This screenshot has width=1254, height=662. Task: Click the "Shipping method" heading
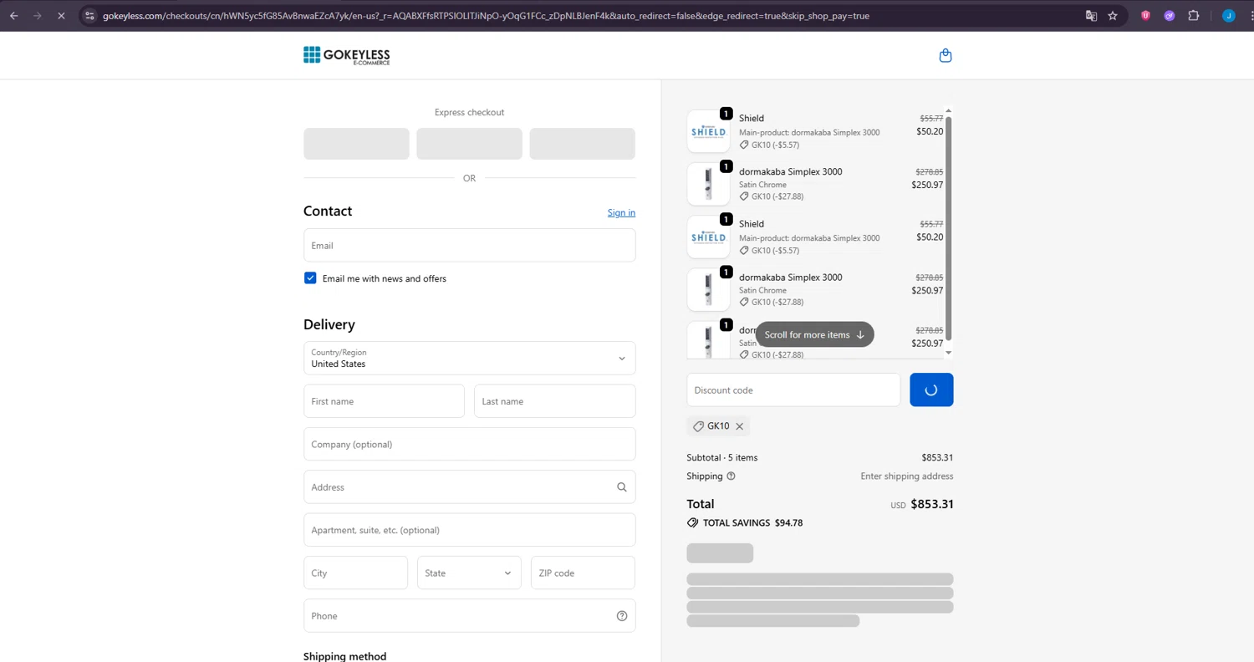pyautogui.click(x=344, y=656)
